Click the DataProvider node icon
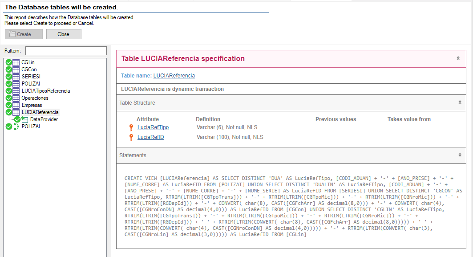 click(x=25, y=119)
